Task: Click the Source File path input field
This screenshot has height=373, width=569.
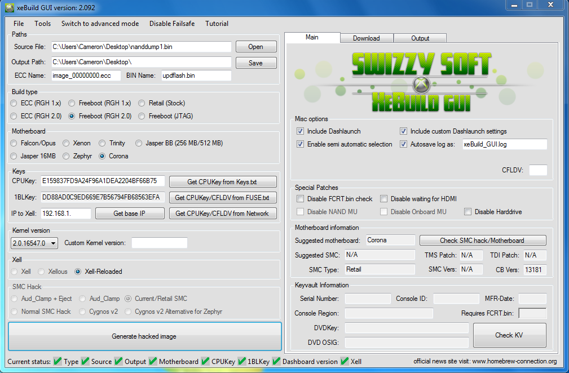Action: (141, 47)
